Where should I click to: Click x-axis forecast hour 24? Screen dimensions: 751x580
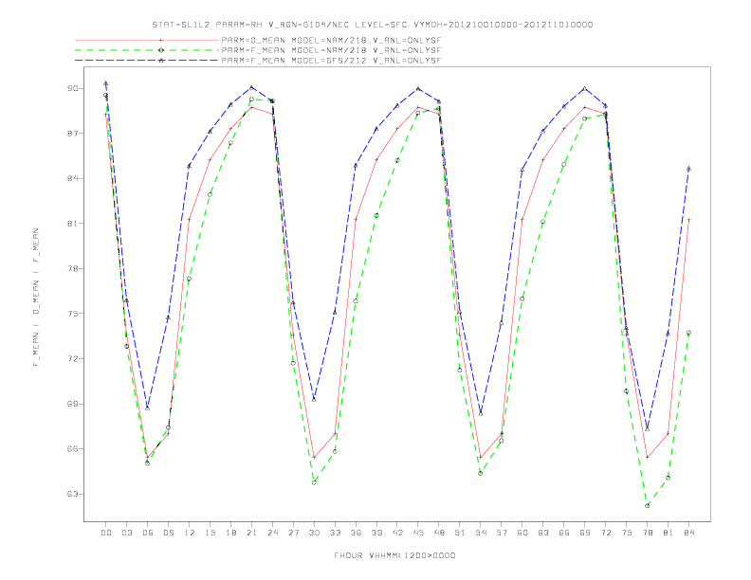click(x=272, y=533)
